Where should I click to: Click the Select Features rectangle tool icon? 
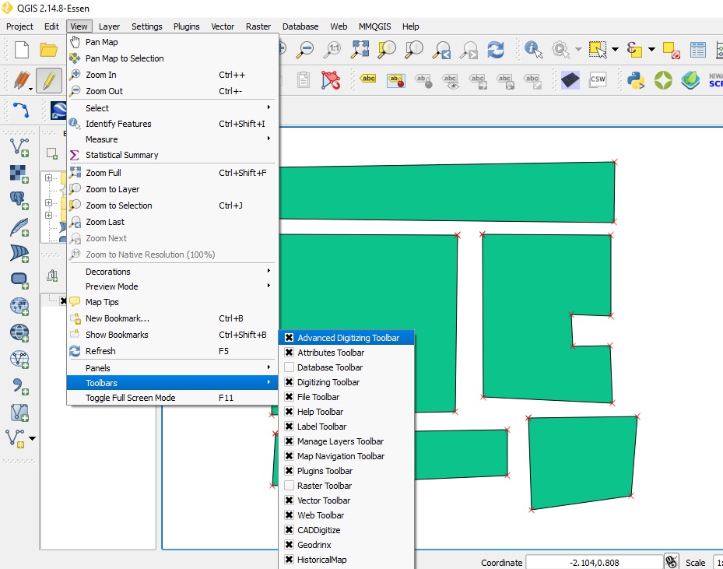tap(598, 49)
